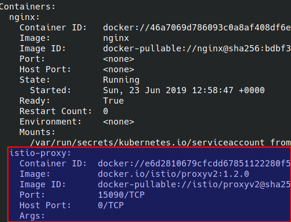Click the Image value nginx
This screenshot has width=291, height=222.
(x=116, y=38)
